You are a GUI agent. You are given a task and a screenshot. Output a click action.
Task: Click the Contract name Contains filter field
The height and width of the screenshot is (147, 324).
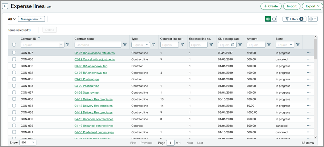98,45
